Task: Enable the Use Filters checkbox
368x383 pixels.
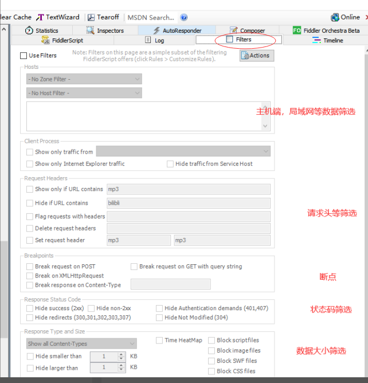Action: pos(24,56)
